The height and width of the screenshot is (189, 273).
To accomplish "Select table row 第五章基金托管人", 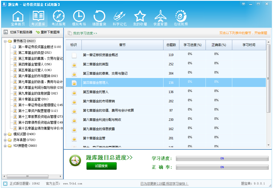I will [x=166, y=92].
